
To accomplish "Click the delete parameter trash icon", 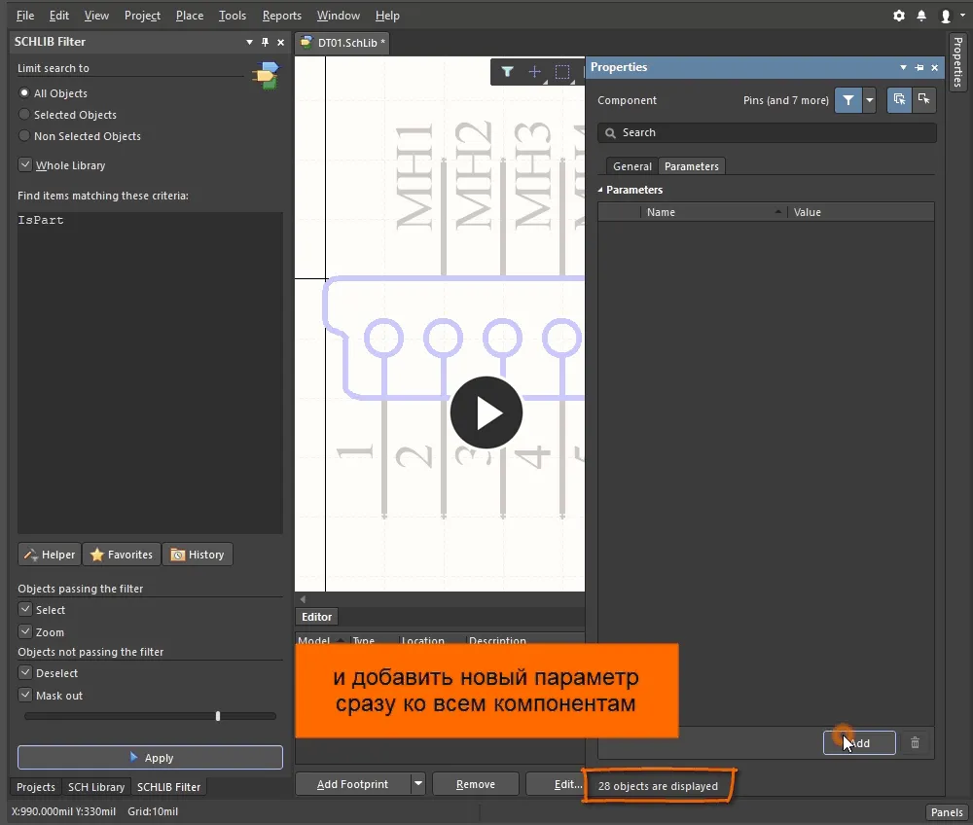I will 915,742.
